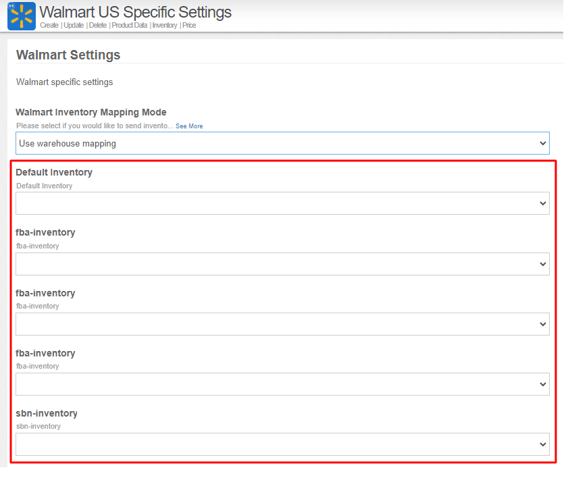This screenshot has height=478, width=570.
Task: Expand the sbn-inventory dropdown
Action: (282, 444)
